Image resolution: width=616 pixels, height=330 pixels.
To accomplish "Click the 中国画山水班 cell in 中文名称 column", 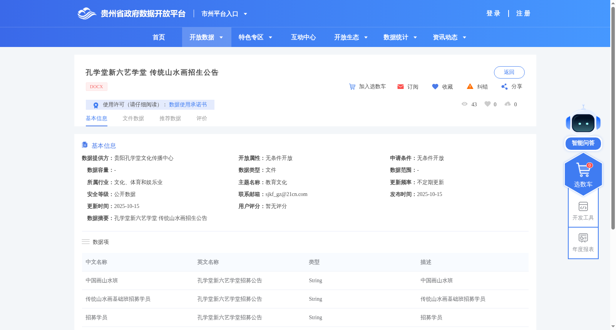I will pos(102,281).
